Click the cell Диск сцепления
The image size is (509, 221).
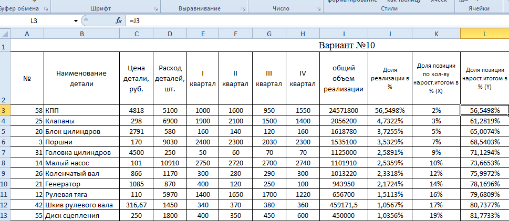click(x=81, y=216)
